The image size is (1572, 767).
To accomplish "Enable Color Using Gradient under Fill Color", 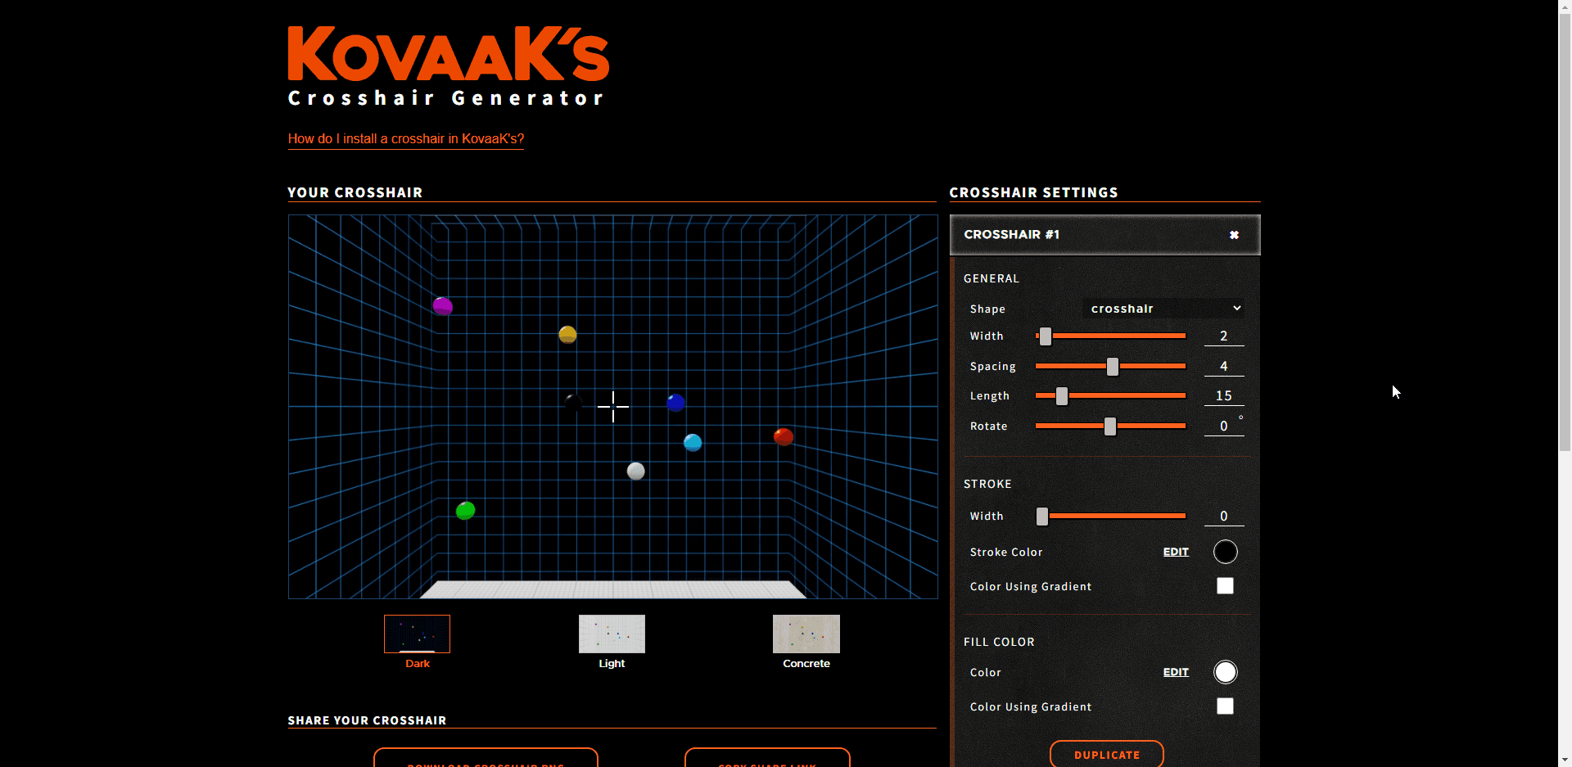I will 1225,706.
